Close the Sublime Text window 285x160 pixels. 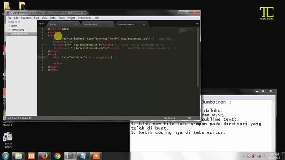point(195,12)
